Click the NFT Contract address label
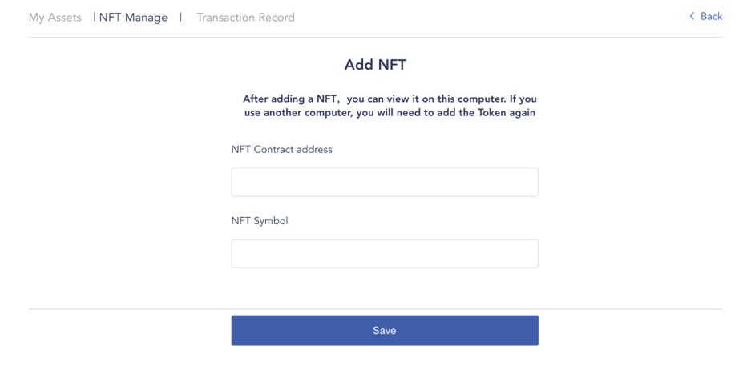This screenshot has height=366, width=751. point(281,149)
